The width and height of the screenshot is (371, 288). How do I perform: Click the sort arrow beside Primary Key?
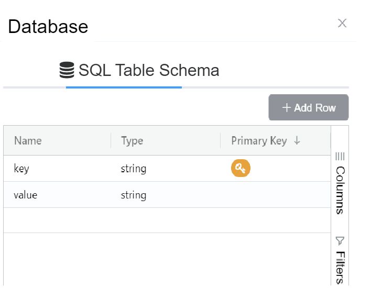click(297, 141)
